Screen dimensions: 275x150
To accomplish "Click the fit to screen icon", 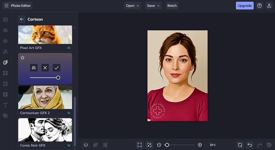I will [140, 145].
